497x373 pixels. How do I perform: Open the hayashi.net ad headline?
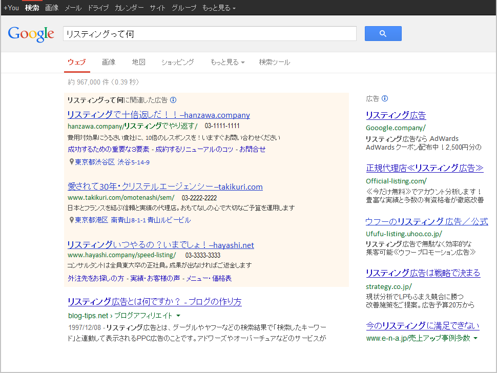(x=161, y=245)
